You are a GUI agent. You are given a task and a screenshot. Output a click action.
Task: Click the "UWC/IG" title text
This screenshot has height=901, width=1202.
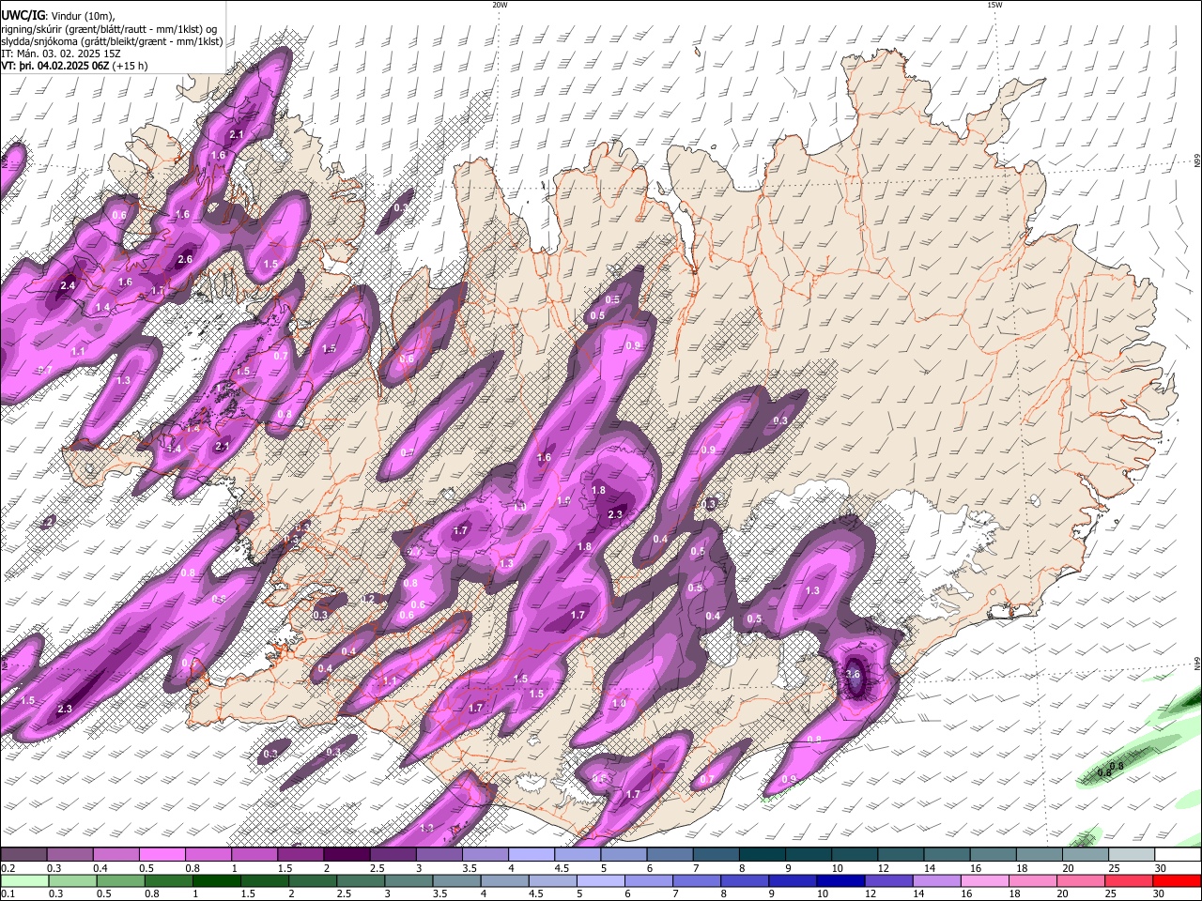click(x=22, y=16)
